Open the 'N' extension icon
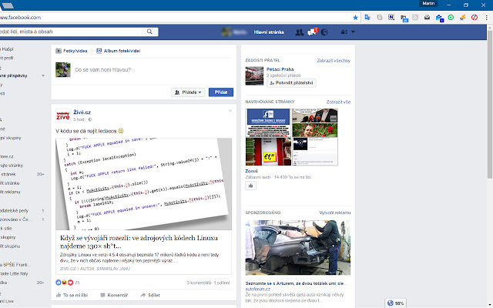 tap(391, 17)
